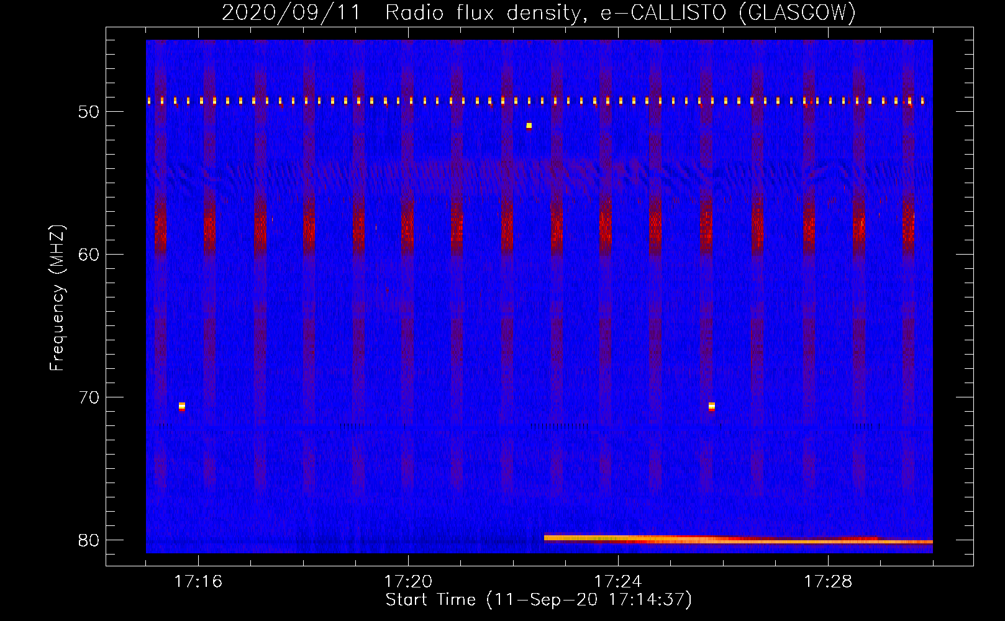Click the plot title '2020/09/11 Radio flux density'
The image size is (1005, 621).
click(539, 12)
